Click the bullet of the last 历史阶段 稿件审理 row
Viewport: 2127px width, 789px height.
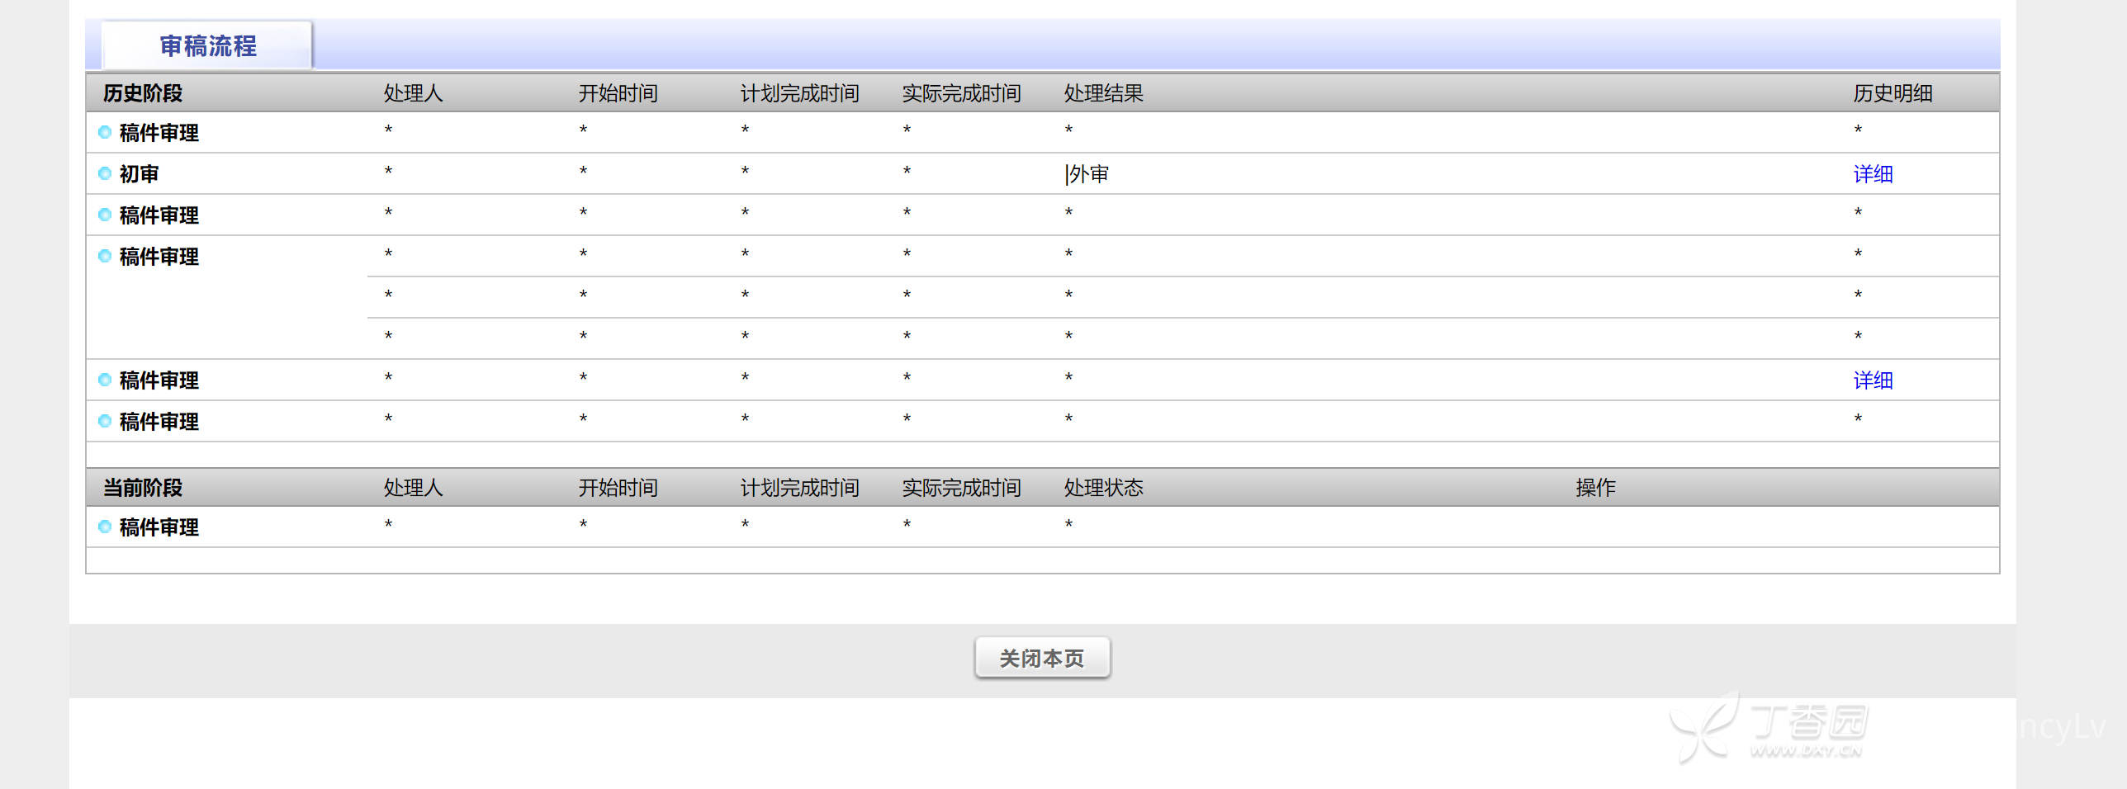[105, 421]
